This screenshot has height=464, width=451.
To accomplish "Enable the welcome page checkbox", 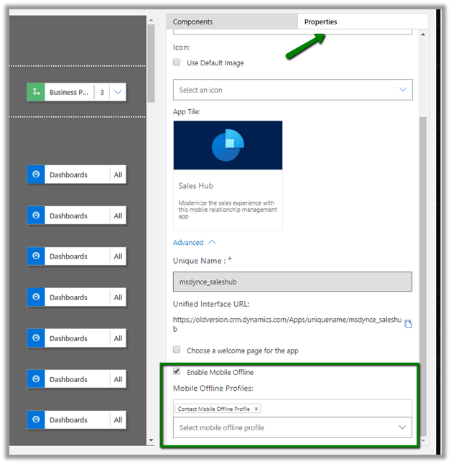I will pyautogui.click(x=177, y=351).
